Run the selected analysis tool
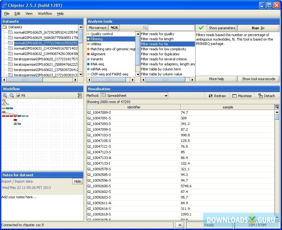Image resolution: width=282 pixels, height=230 pixels. (x=258, y=28)
